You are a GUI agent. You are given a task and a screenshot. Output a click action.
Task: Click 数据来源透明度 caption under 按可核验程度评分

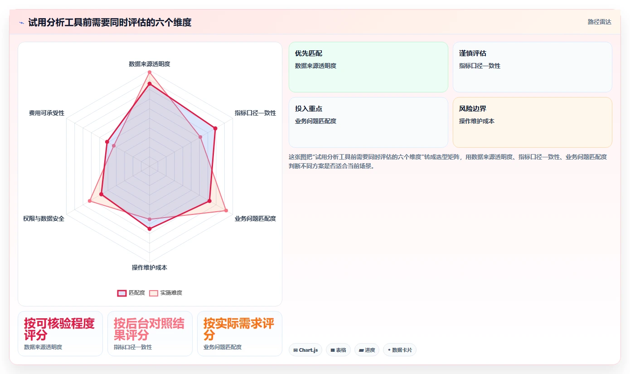click(43, 347)
